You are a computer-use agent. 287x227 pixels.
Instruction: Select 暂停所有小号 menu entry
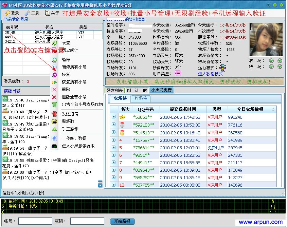(x=74, y=67)
